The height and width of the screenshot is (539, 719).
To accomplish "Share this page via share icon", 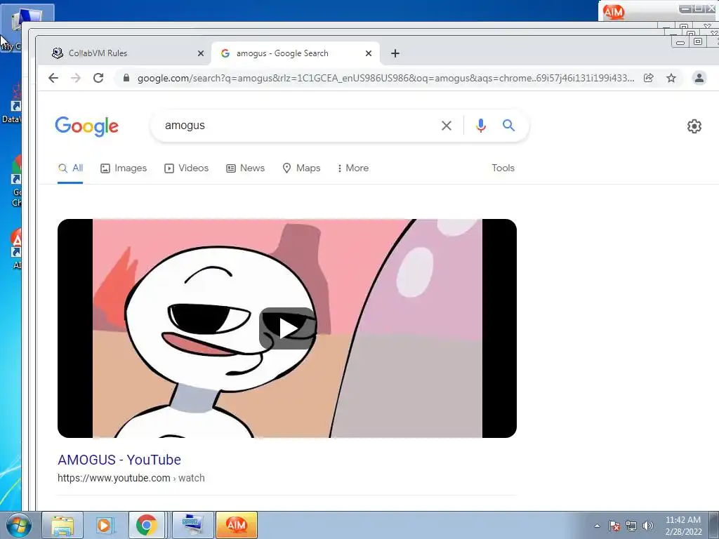I will (x=648, y=78).
